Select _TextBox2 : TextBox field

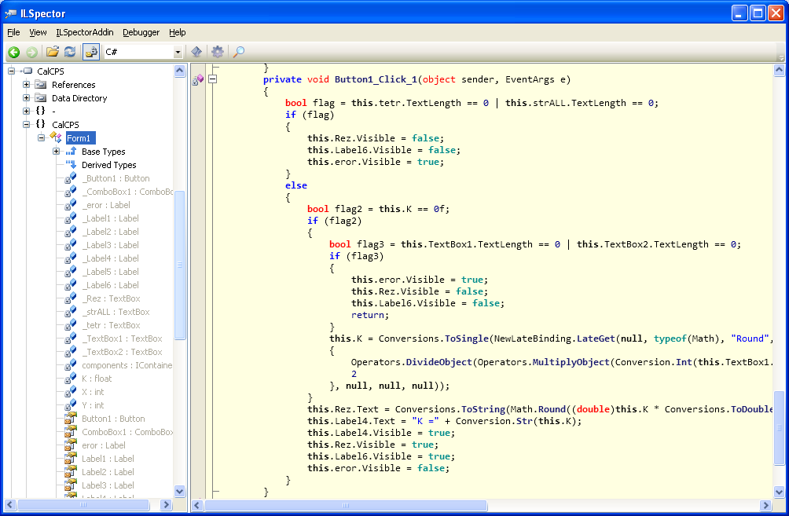click(123, 352)
